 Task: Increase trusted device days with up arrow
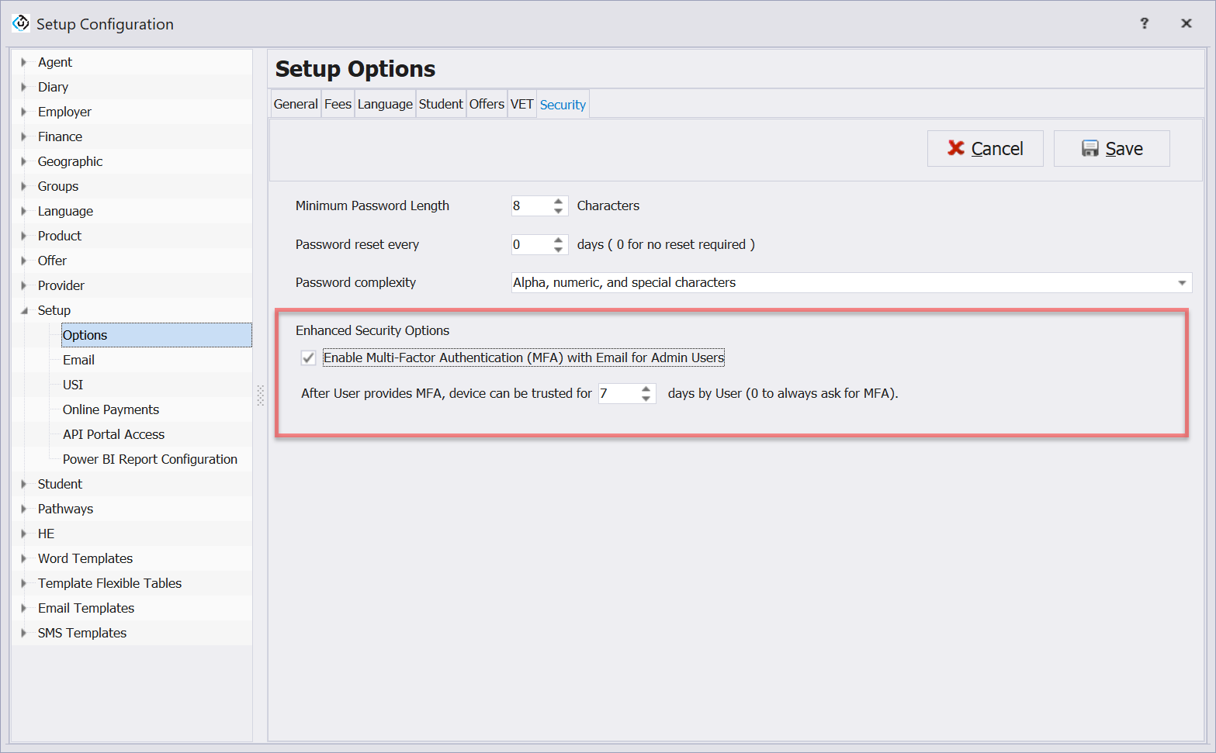coord(646,389)
